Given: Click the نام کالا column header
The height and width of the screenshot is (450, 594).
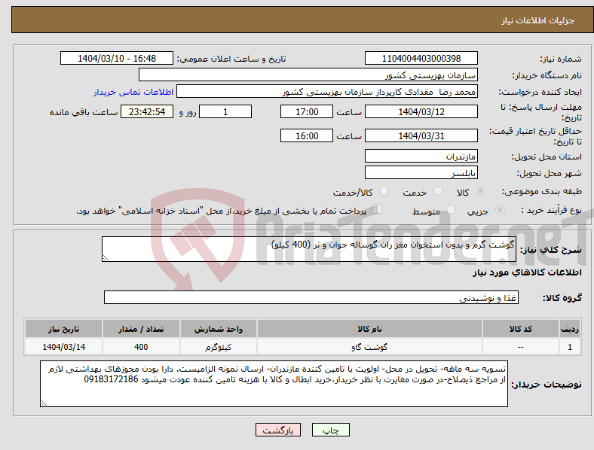Looking at the screenshot, I should coord(369,329).
